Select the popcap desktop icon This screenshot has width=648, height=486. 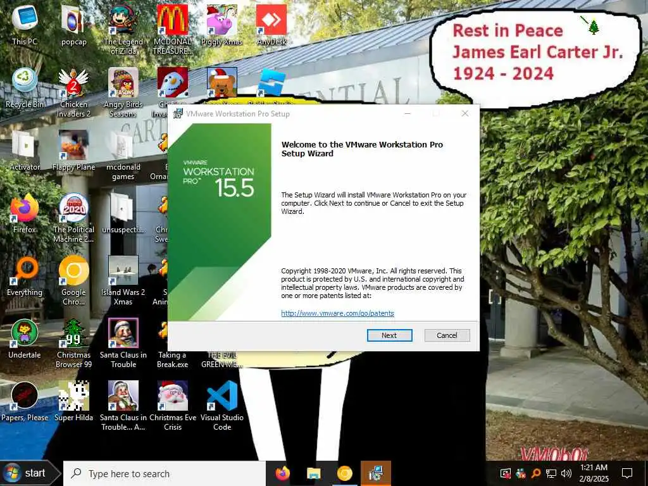(73, 25)
